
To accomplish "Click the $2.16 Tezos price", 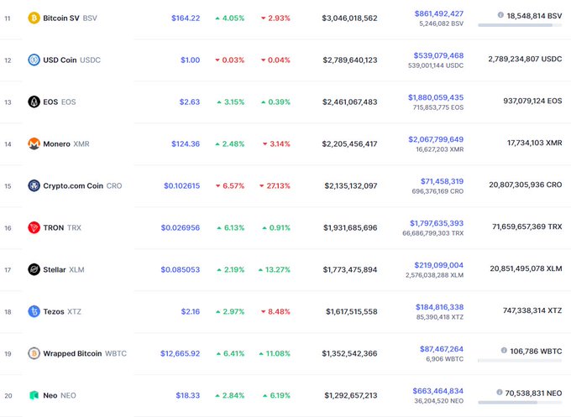I will coord(191,311).
